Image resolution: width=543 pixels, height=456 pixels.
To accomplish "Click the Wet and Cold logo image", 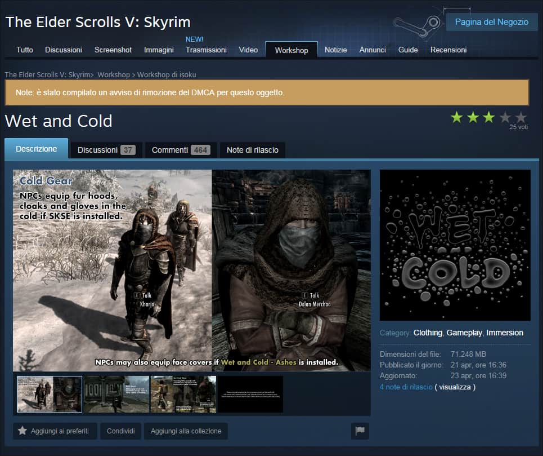I will (x=455, y=245).
